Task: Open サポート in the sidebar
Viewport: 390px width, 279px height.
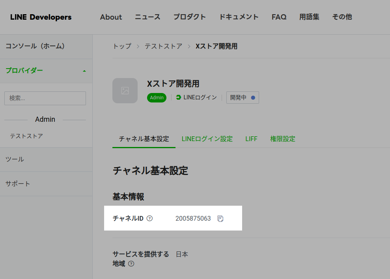Action: coord(46,184)
